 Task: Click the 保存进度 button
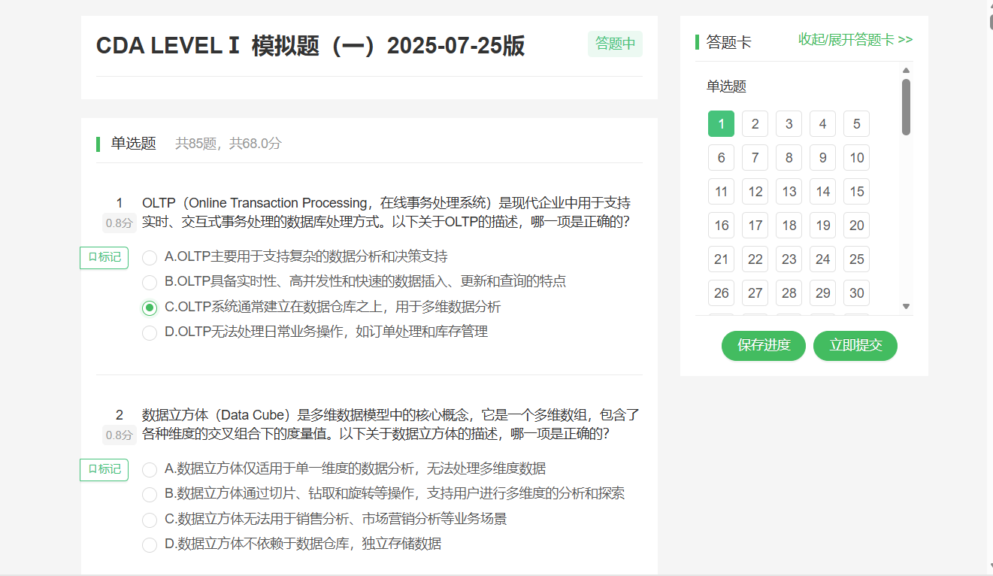(x=764, y=346)
